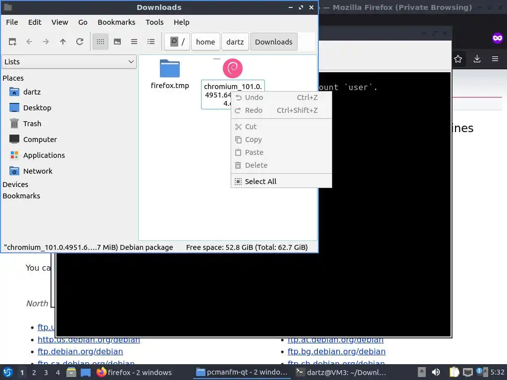Click Firefox bookmark star icon
Image resolution: width=507 pixels, height=380 pixels.
[458, 59]
